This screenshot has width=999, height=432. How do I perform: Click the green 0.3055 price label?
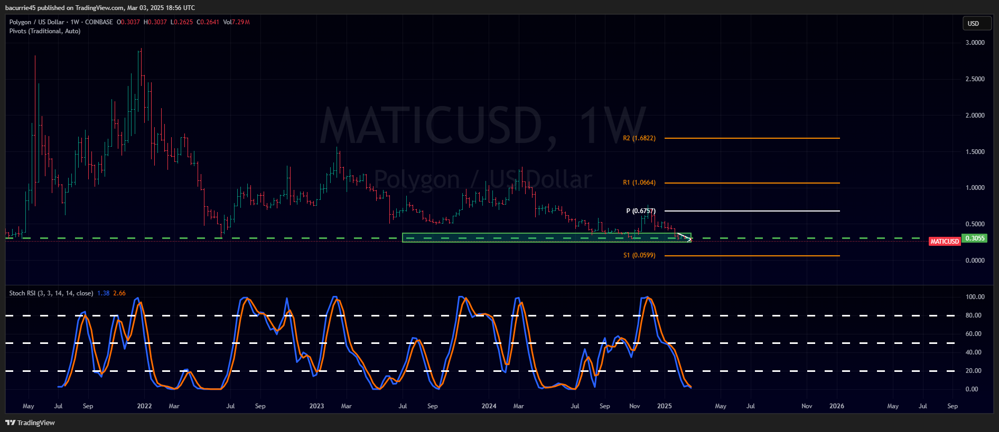[x=975, y=238]
